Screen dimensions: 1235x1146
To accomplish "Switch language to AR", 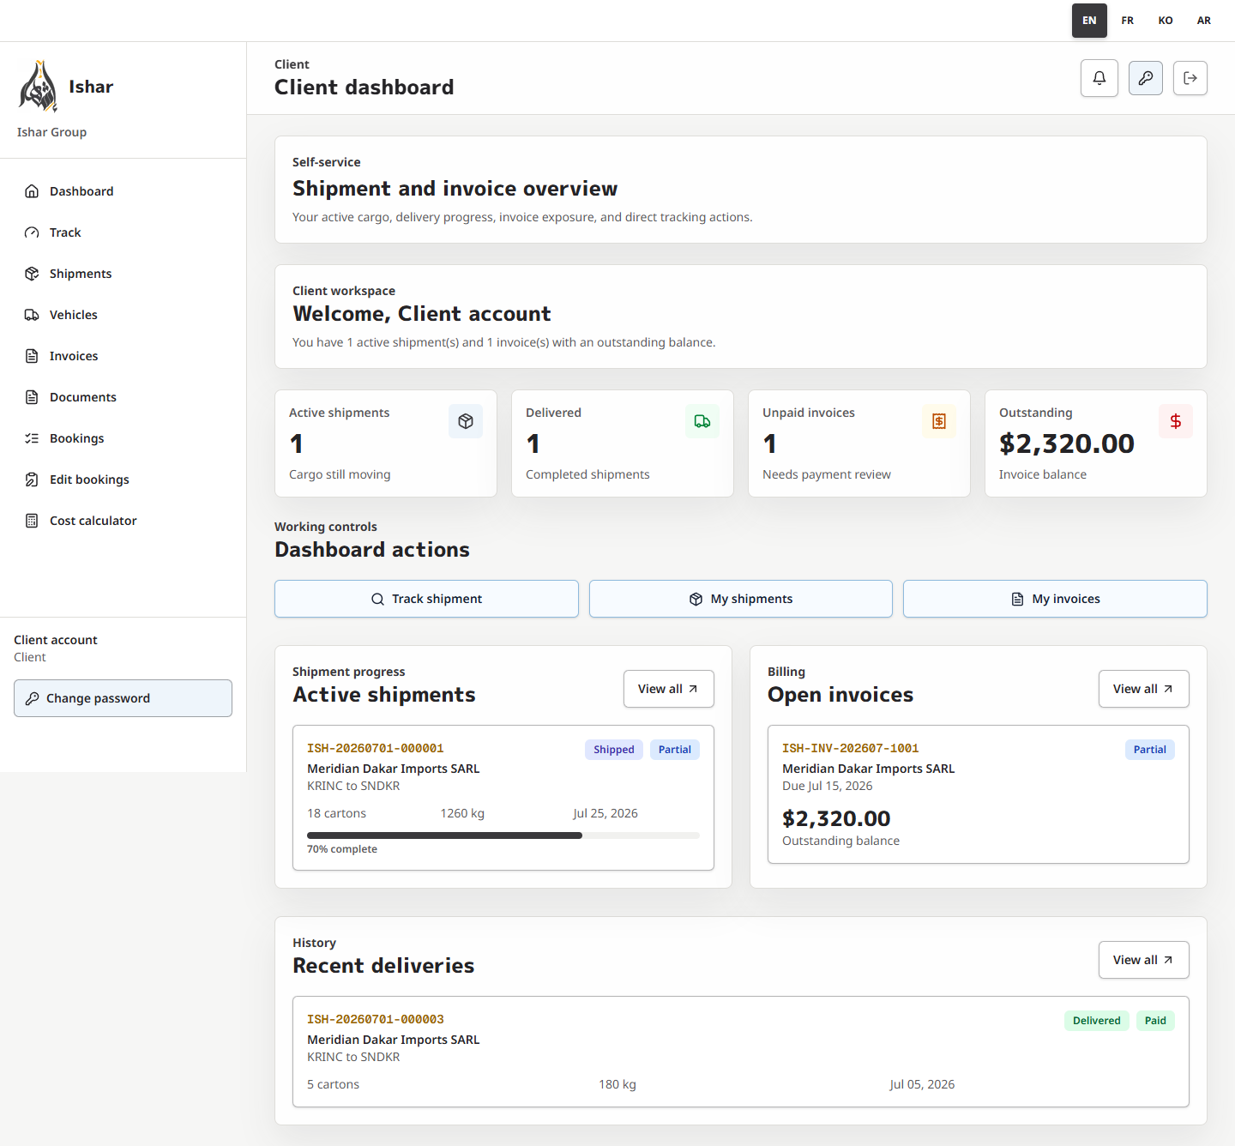I will [1204, 21].
